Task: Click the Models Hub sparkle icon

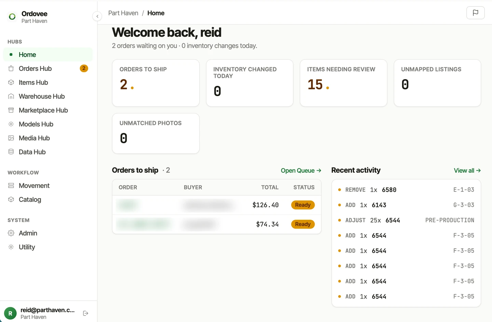Action: [11, 124]
